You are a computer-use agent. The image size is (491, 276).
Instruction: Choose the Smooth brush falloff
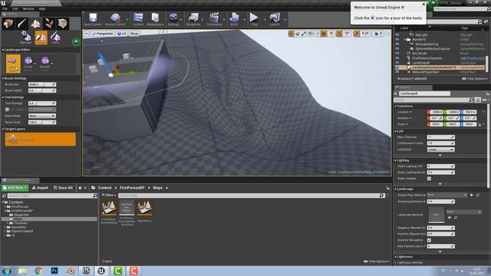tap(44, 64)
